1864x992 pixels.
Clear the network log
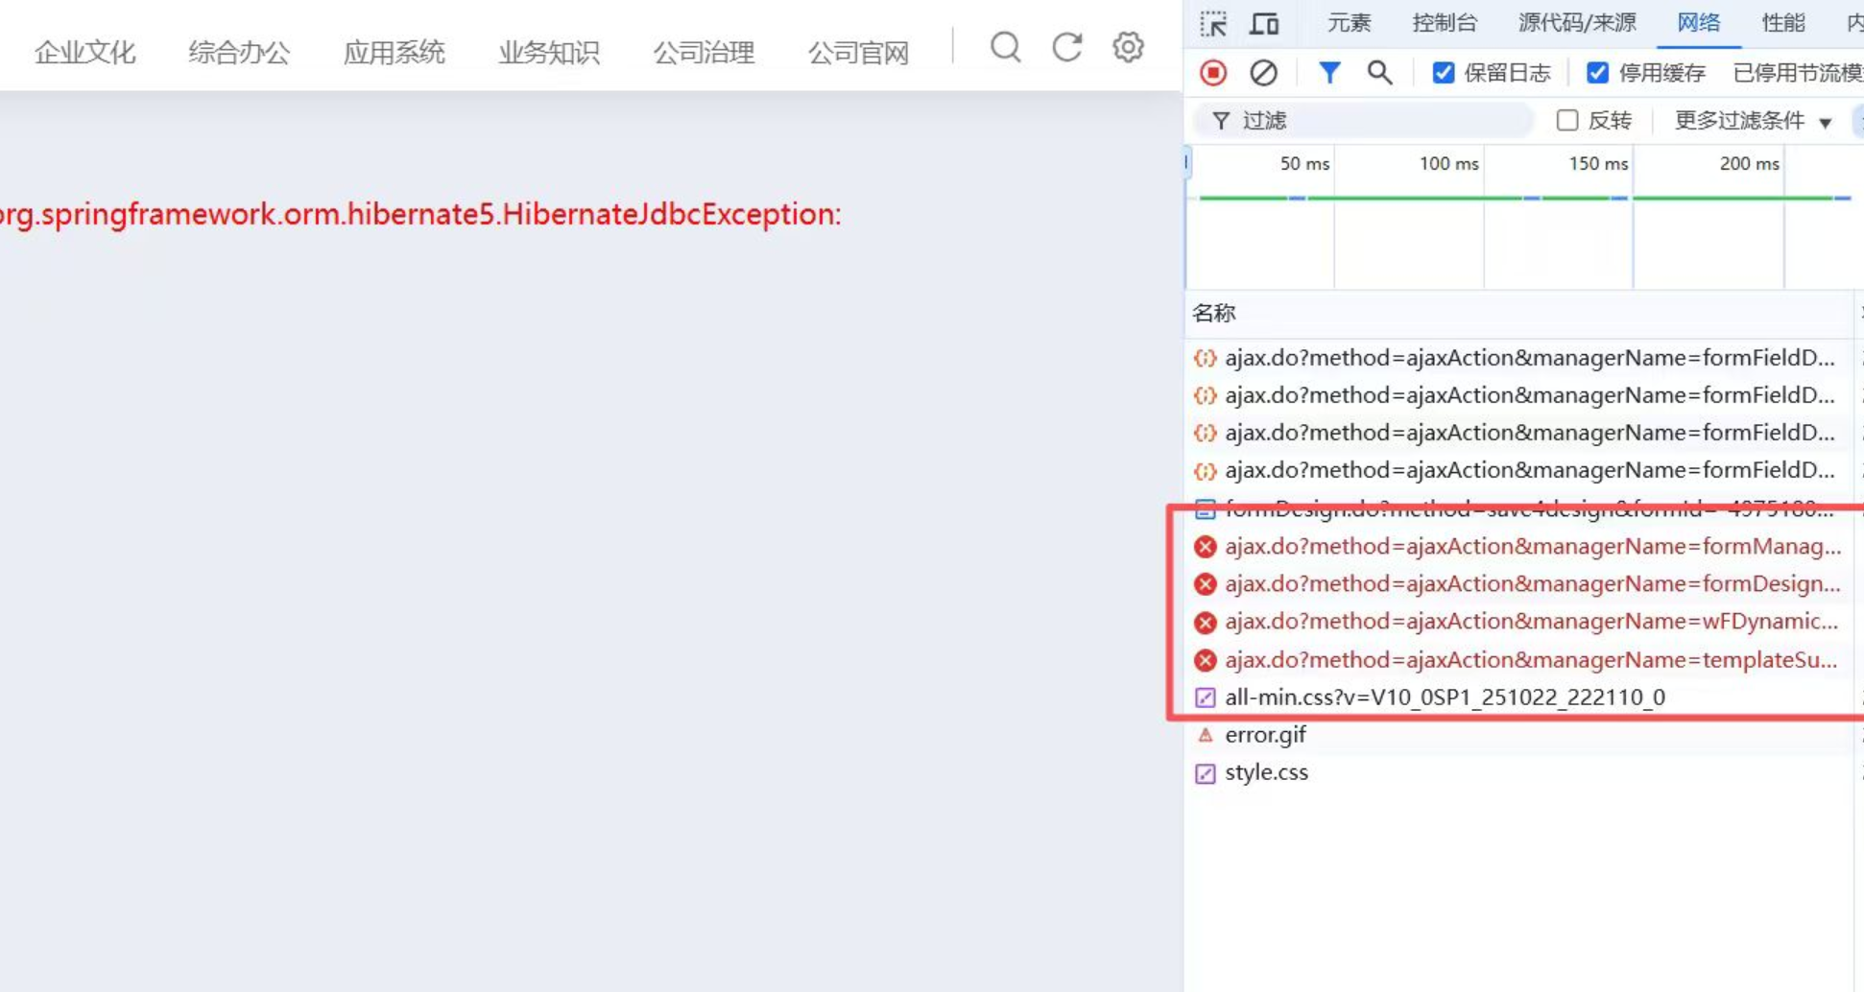pos(1263,73)
